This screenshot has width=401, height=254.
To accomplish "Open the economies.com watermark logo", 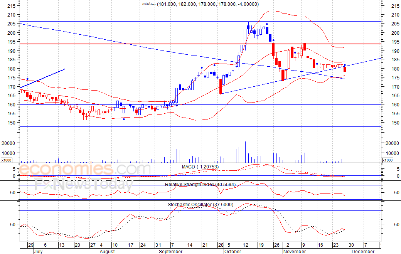I will tap(85, 170).
